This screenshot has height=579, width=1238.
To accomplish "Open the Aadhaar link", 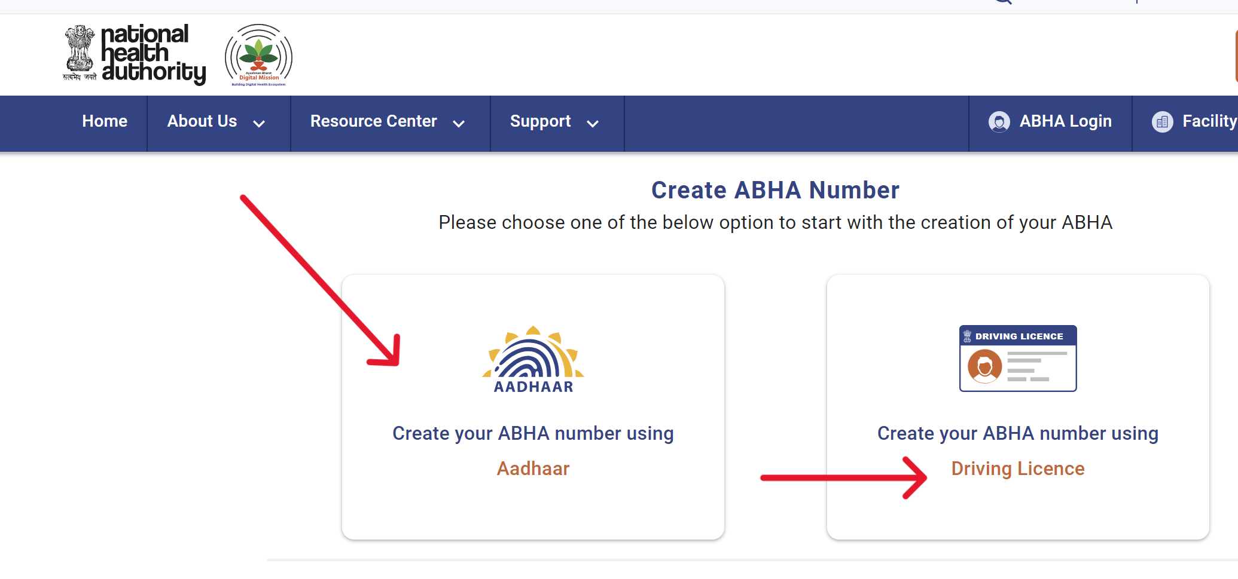I will pyautogui.click(x=533, y=468).
